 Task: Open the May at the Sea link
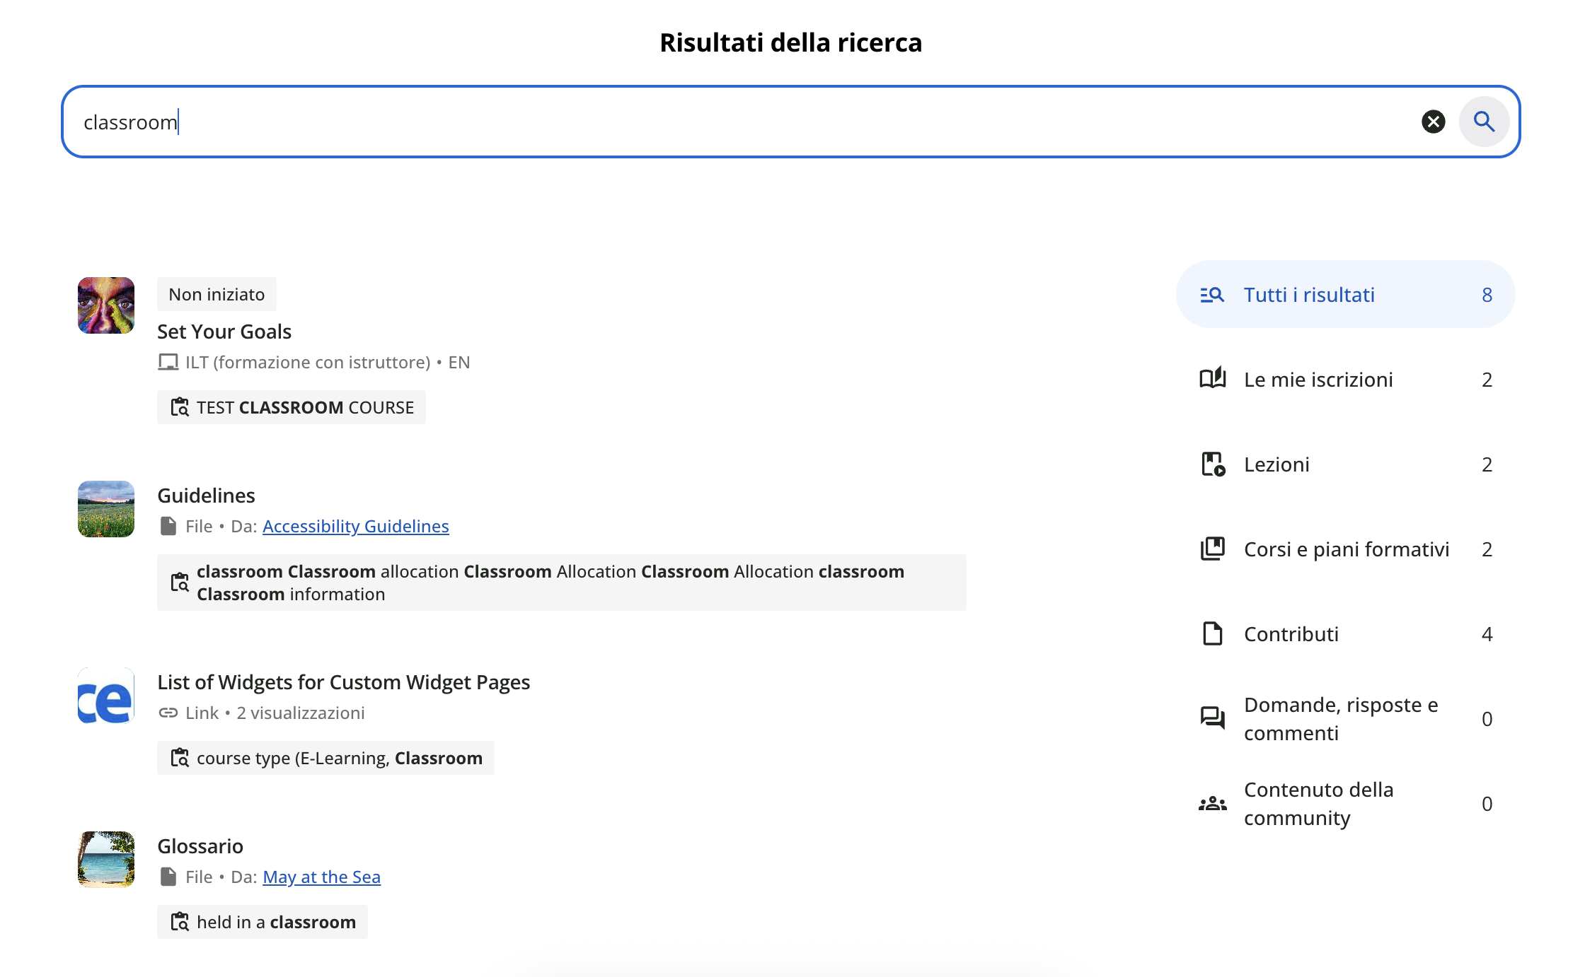(x=321, y=877)
